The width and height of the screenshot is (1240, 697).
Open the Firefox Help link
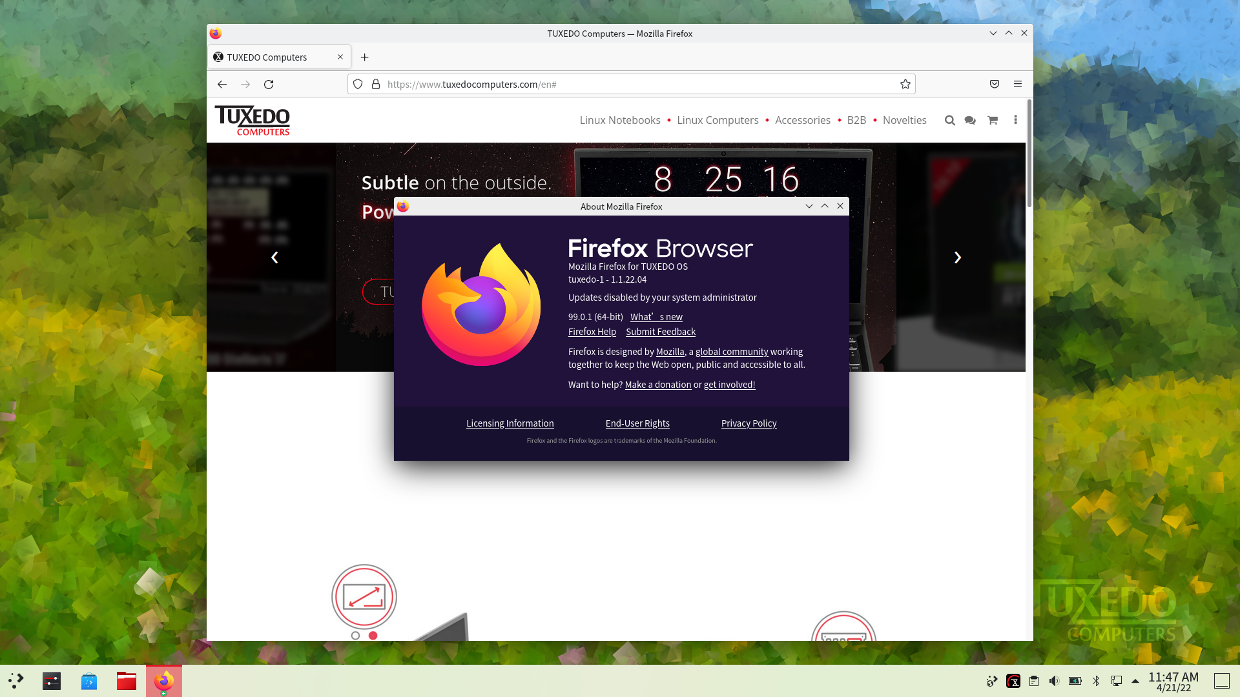592,332
